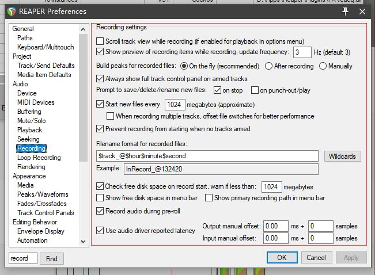Open Fades/Crossfades preferences
The image size is (375, 275).
pyautogui.click(x=42, y=204)
